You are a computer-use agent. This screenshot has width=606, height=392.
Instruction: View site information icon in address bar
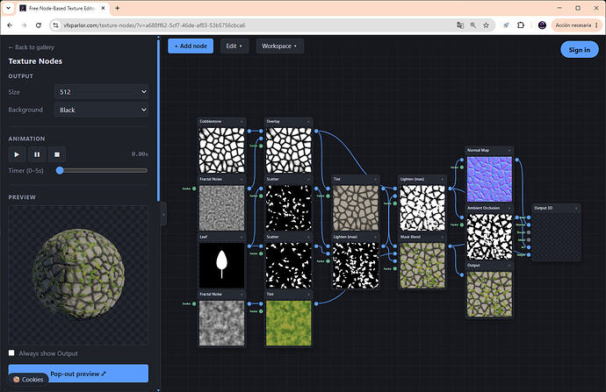click(x=55, y=25)
